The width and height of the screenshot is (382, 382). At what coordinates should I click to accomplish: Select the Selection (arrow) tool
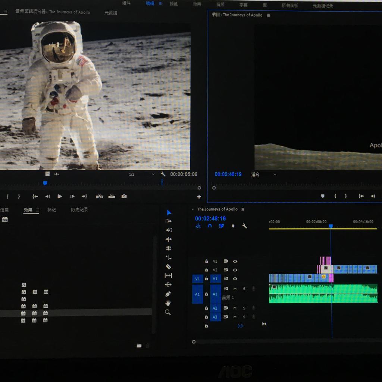(x=169, y=212)
